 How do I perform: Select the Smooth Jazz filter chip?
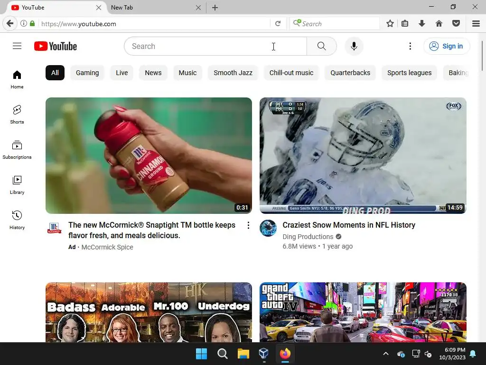233,73
